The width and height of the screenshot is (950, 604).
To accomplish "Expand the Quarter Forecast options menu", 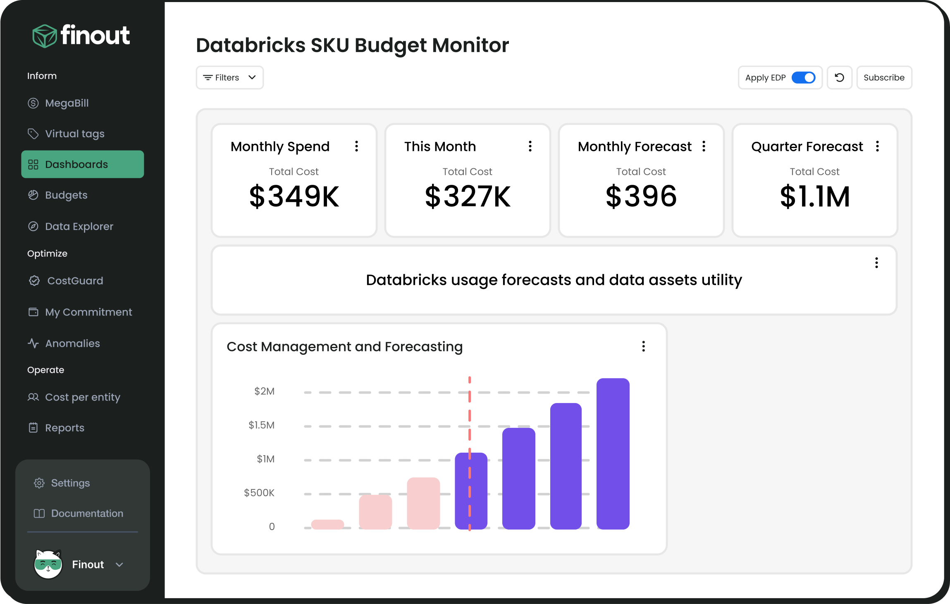I will pyautogui.click(x=878, y=146).
